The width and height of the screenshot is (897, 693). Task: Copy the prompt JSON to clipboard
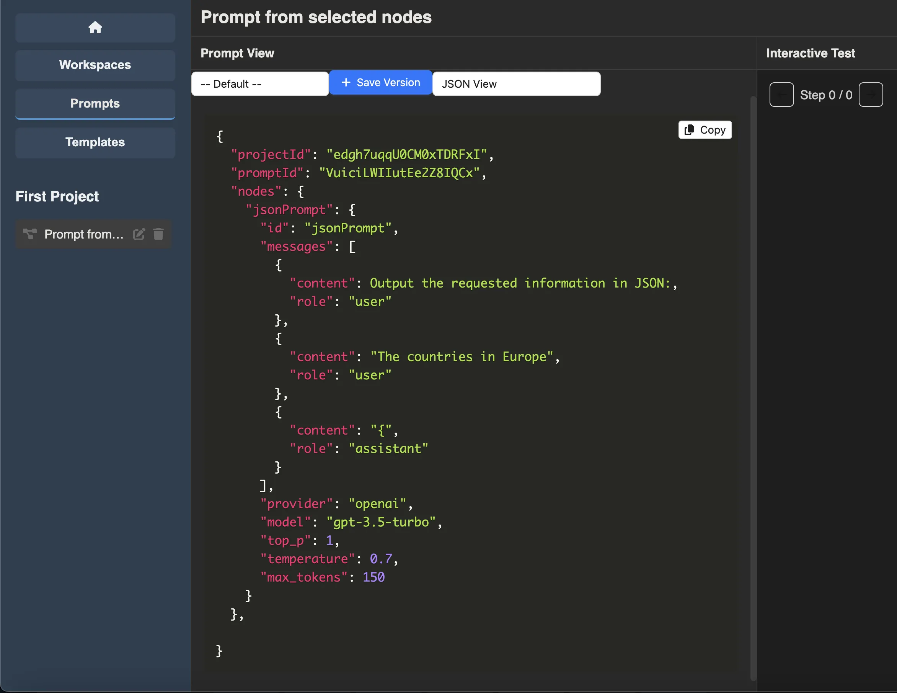705,130
